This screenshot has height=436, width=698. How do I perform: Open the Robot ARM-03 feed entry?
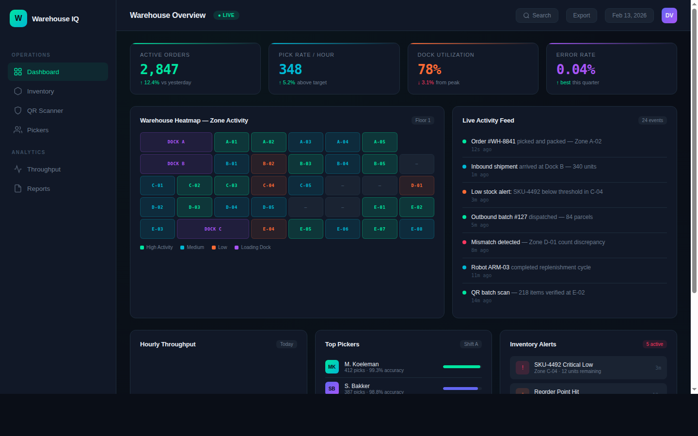coord(565,271)
